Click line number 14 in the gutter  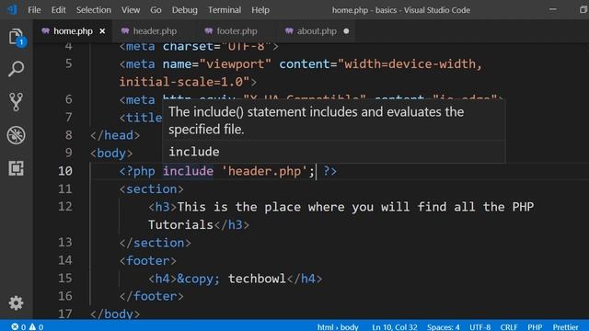pyautogui.click(x=65, y=260)
